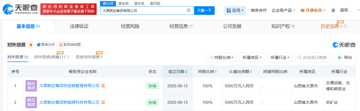Click the help icon next to 历史信息
Viewport: 360px width, 111px height.
(345, 26)
